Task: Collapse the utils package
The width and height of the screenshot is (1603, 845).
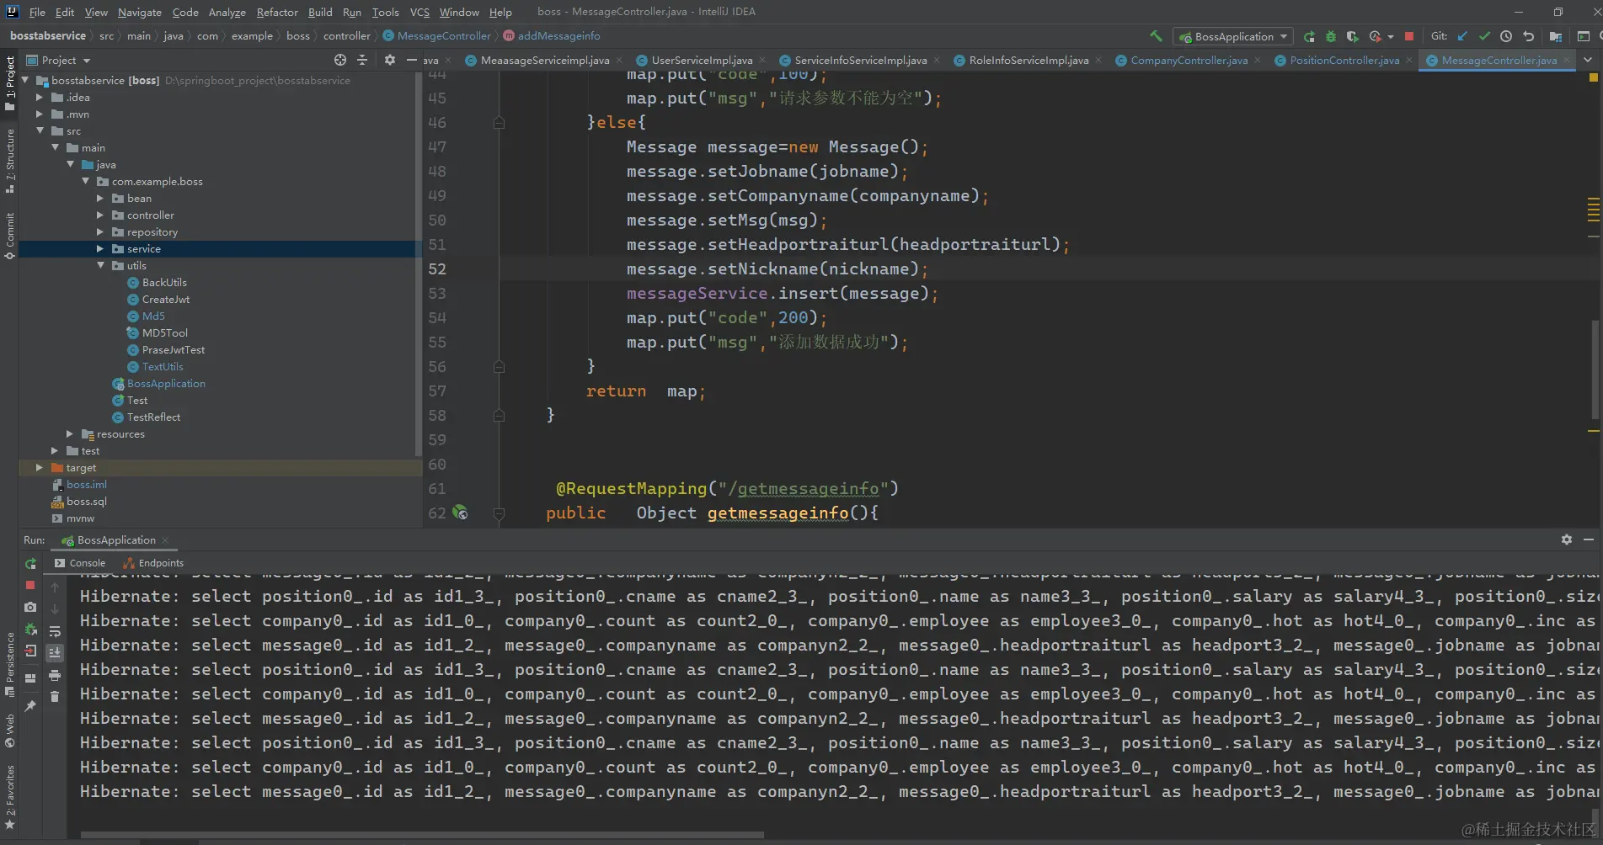Action: pos(99,265)
